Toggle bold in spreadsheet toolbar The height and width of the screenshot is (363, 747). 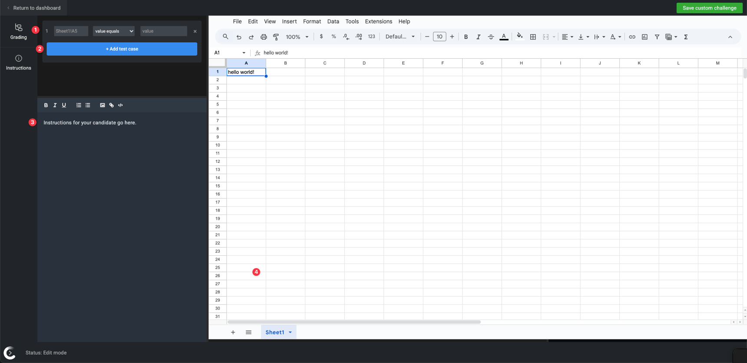pos(466,37)
